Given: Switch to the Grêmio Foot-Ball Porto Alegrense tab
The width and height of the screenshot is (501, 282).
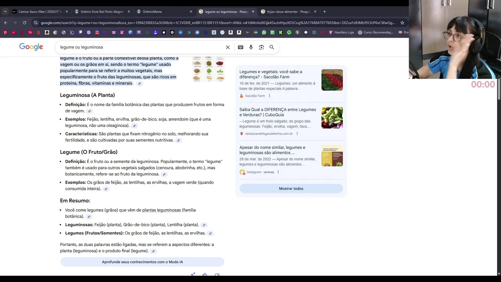Looking at the screenshot, I should pos(102,11).
